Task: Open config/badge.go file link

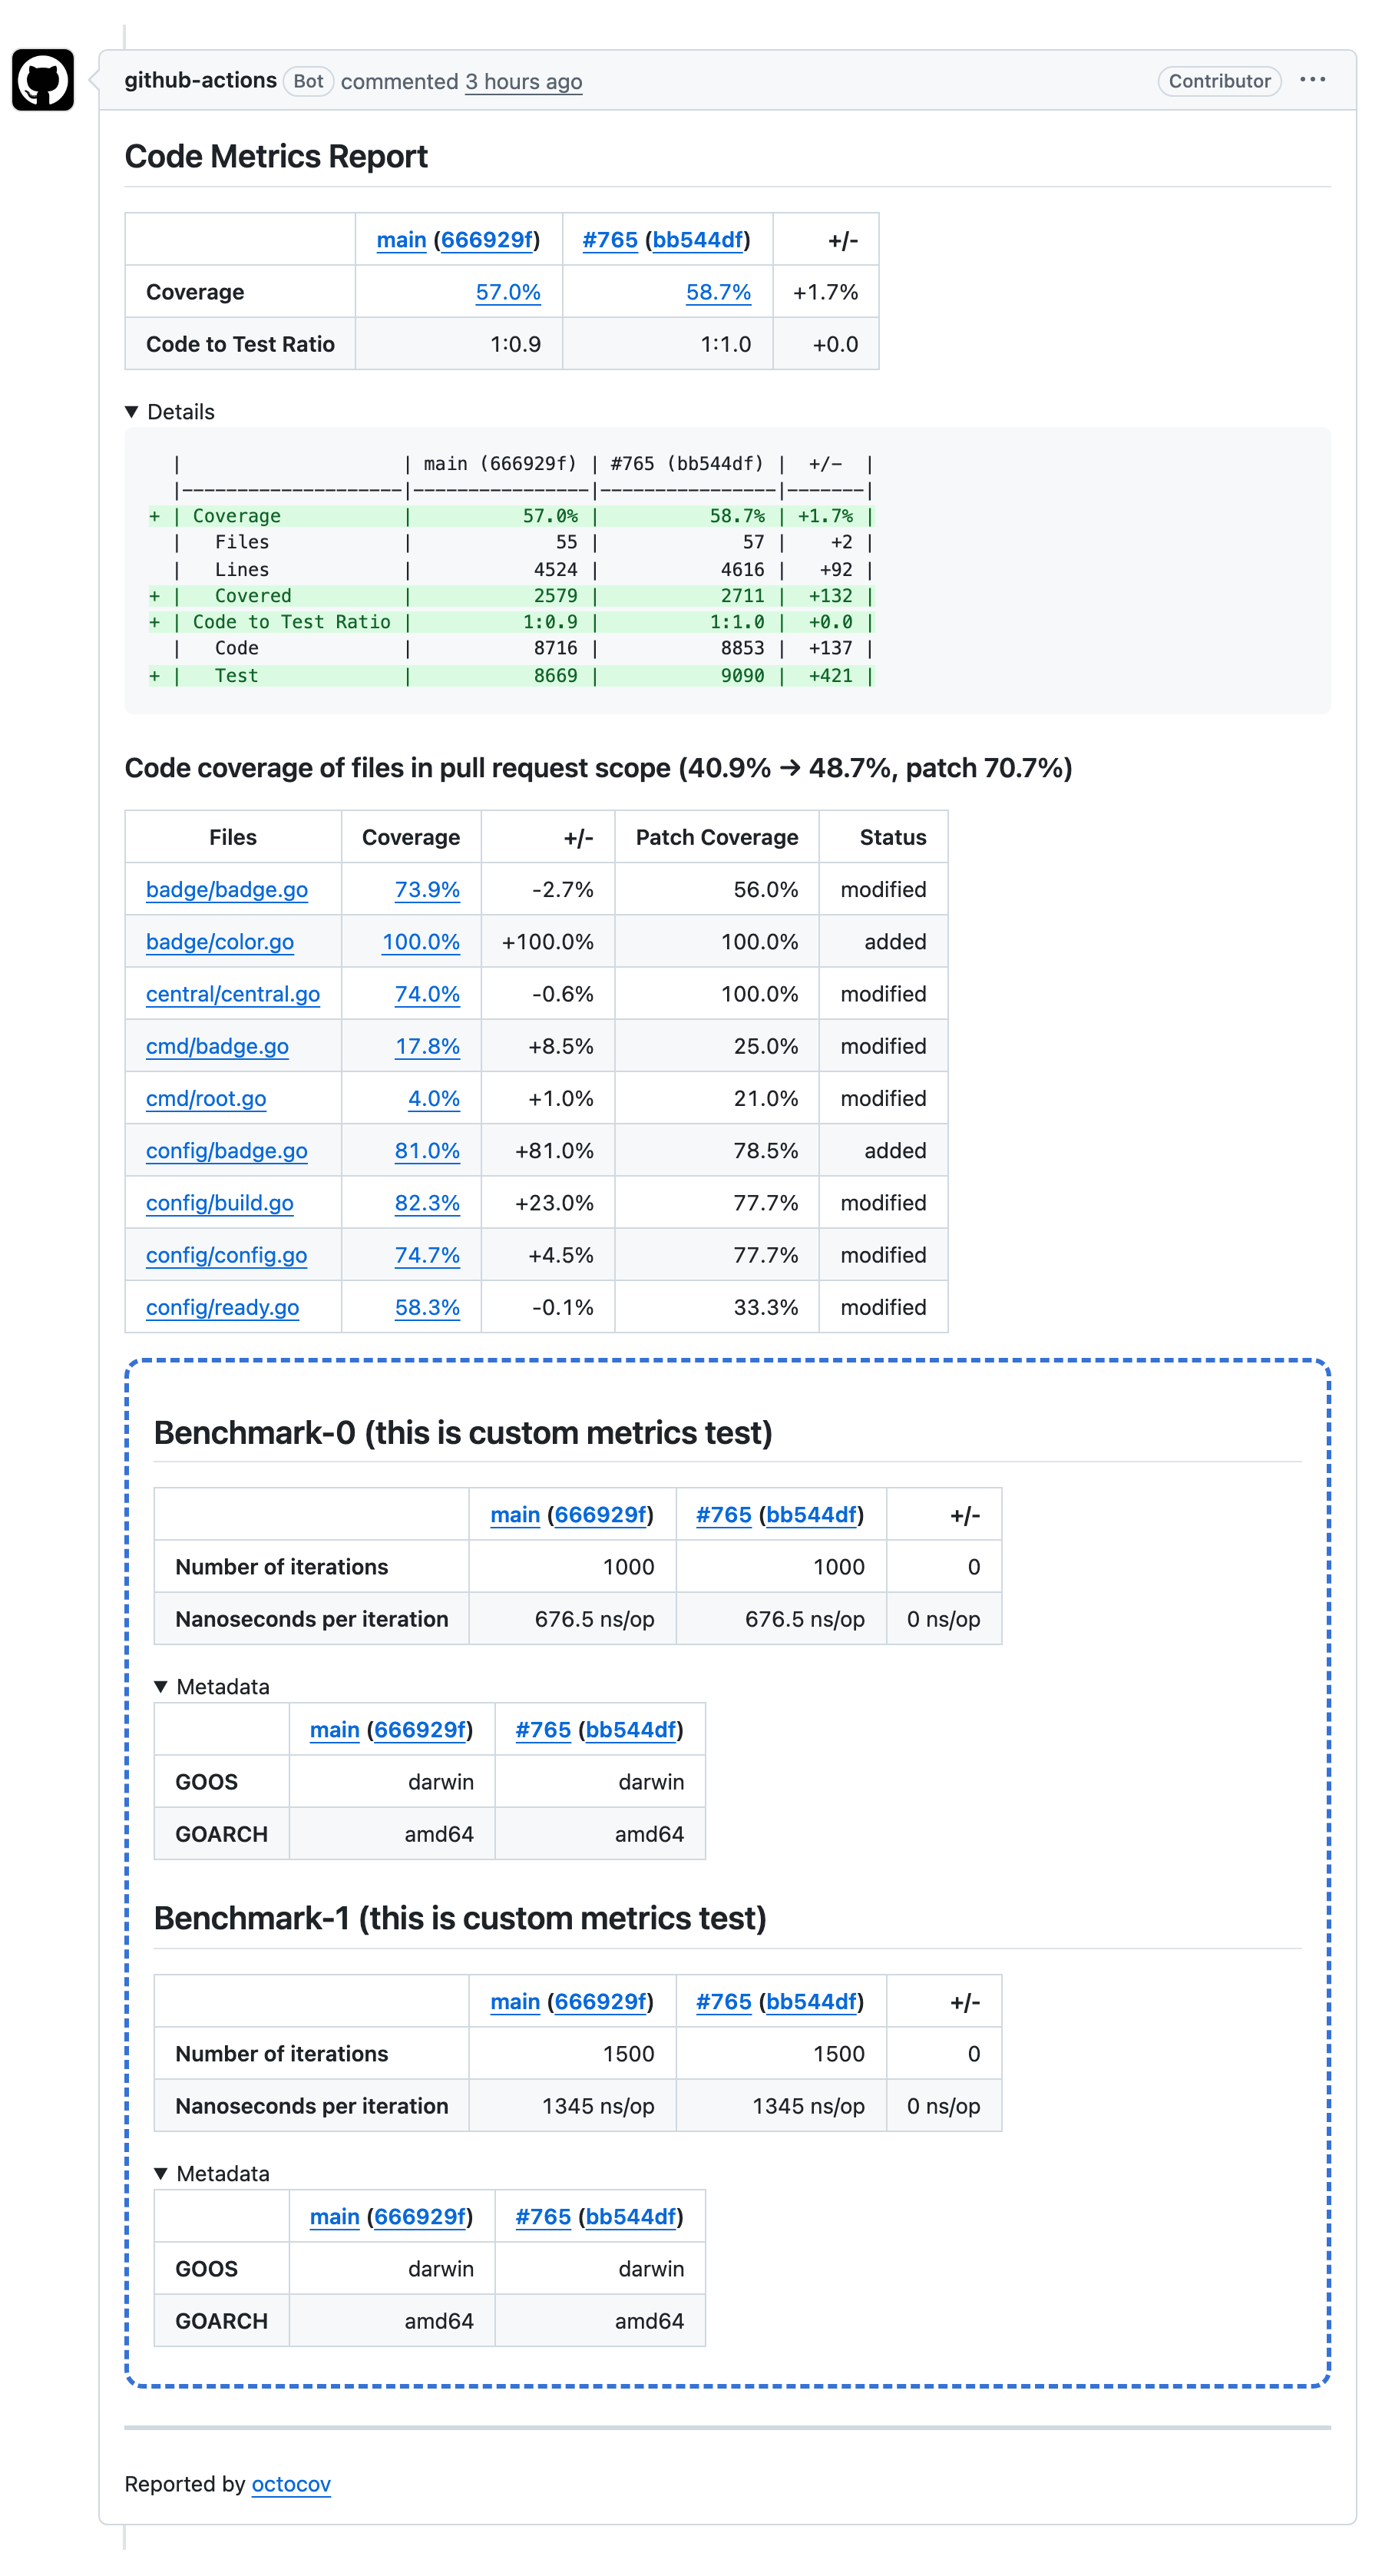Action: [x=227, y=1151]
